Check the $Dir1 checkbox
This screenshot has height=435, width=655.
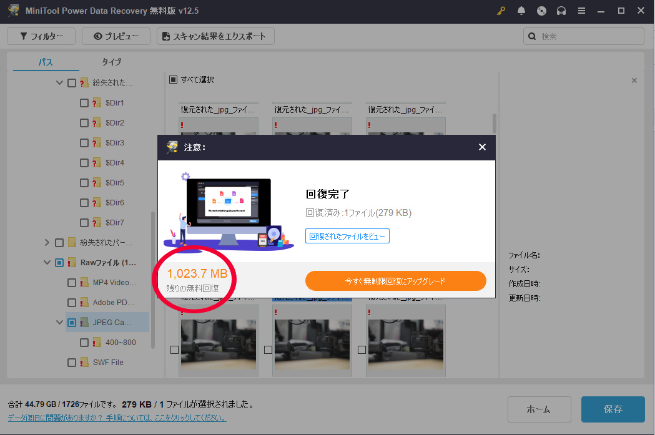pyautogui.click(x=84, y=103)
